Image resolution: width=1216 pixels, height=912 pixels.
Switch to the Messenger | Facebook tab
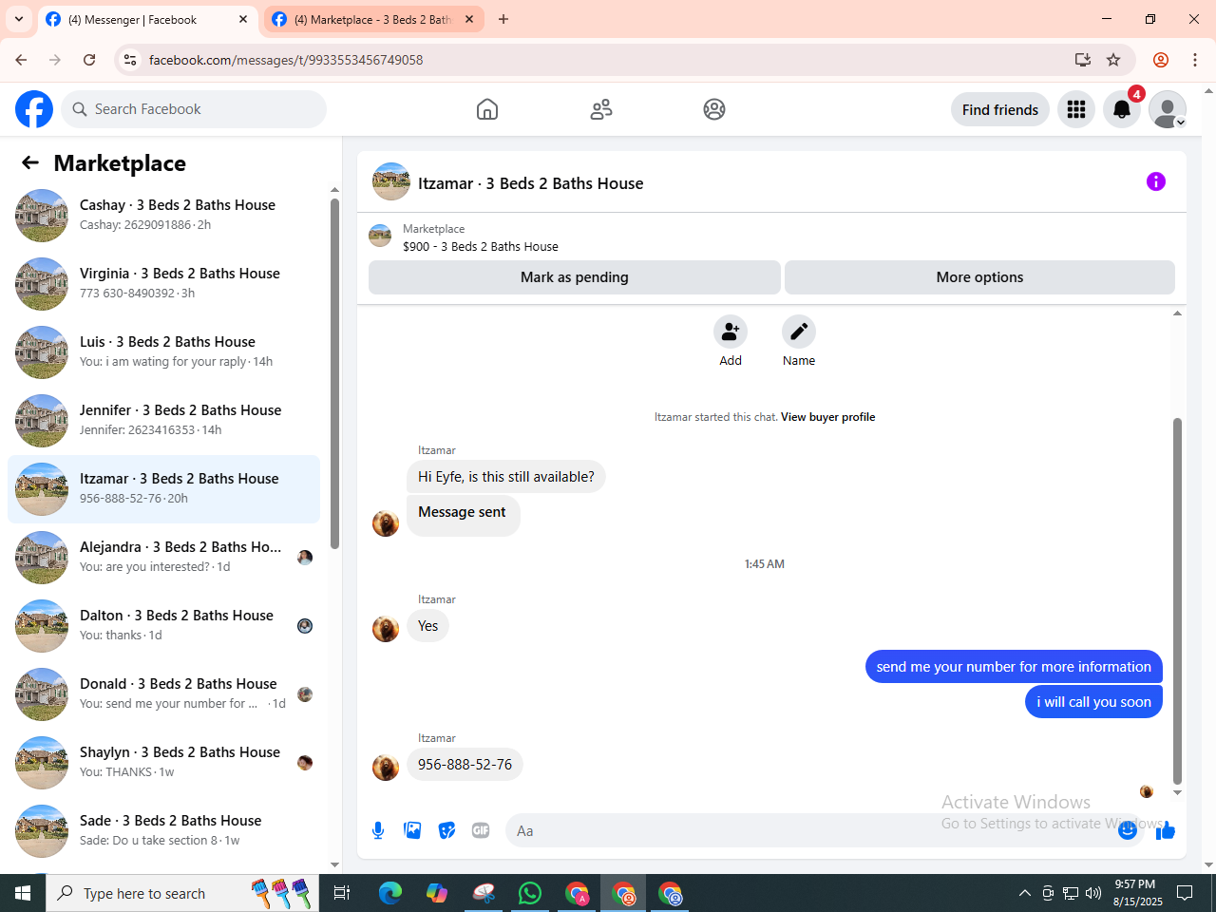click(x=147, y=19)
